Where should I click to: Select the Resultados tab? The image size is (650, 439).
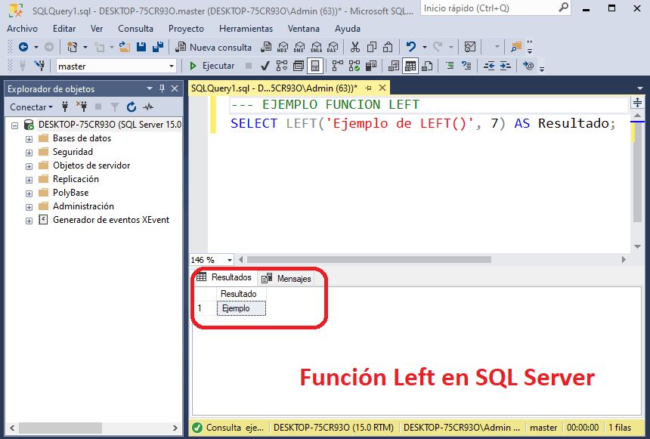[224, 277]
